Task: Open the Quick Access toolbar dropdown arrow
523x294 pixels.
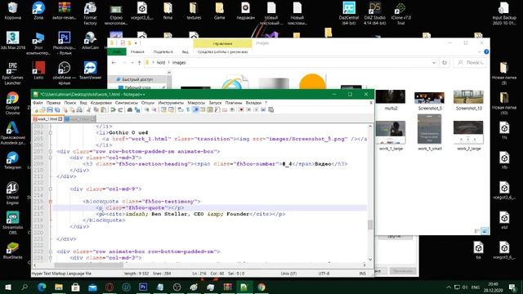Action: point(136,43)
